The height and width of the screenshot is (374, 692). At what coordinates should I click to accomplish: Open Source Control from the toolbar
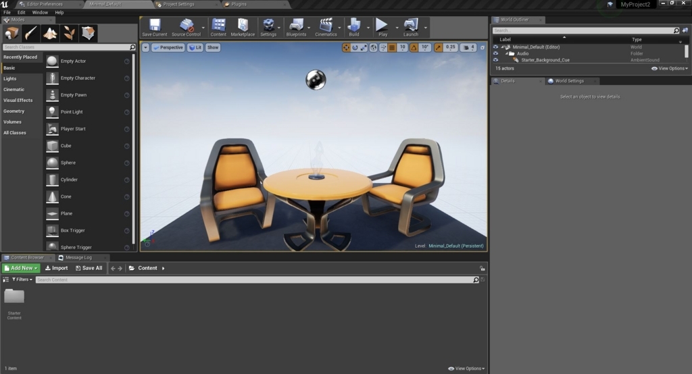(x=186, y=28)
